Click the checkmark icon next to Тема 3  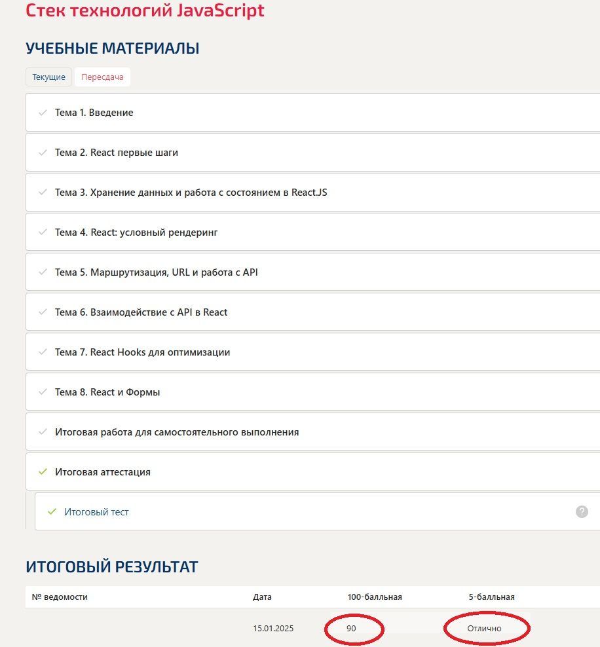(x=43, y=193)
